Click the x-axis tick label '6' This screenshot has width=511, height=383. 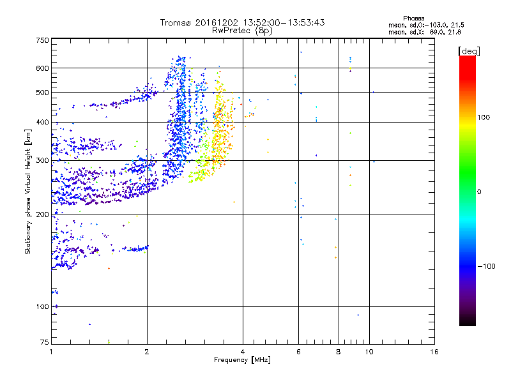[298, 352]
